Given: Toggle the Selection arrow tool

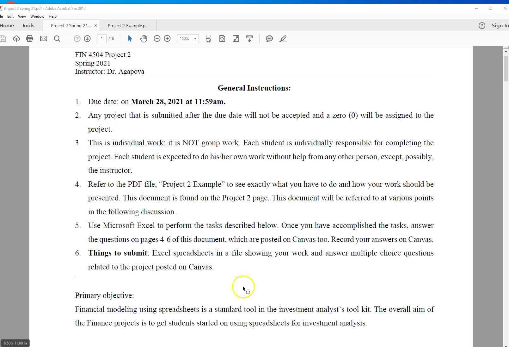Looking at the screenshot, I should pos(130,39).
